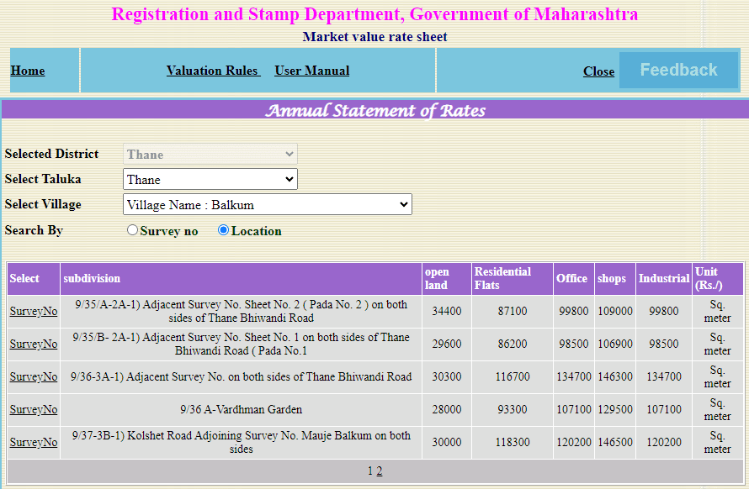Select the Location radio button
Image resolution: width=749 pixels, height=489 pixels.
223,230
